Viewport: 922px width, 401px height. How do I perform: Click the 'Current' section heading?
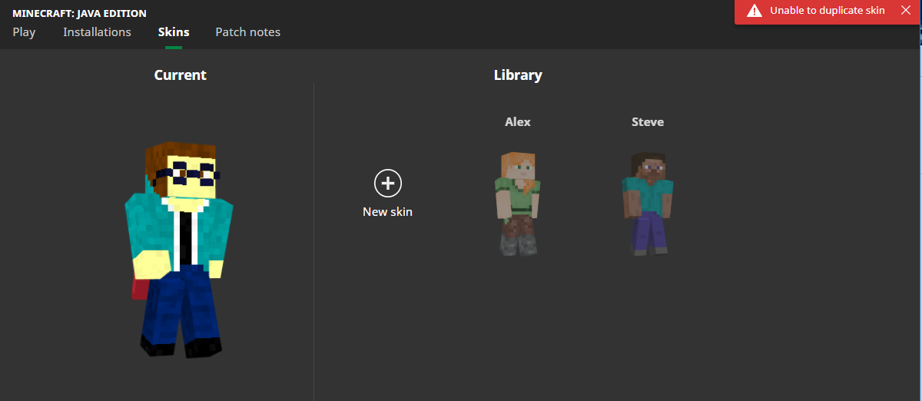(180, 75)
